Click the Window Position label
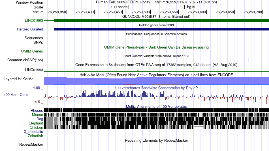Screen dimensions: 269x151 point(29,2)
